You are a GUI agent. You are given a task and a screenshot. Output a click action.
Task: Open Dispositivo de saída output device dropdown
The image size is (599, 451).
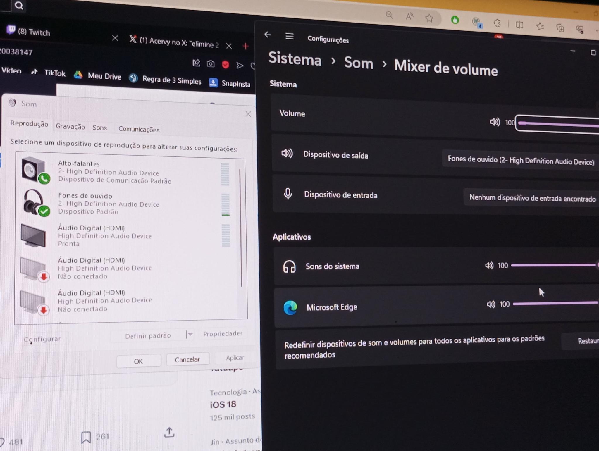point(521,161)
